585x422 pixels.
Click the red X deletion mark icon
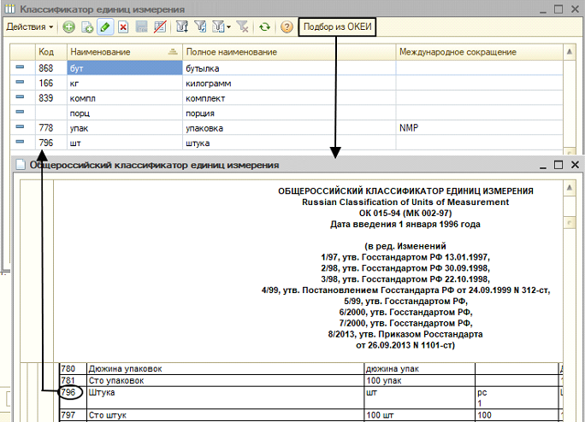pos(123,27)
